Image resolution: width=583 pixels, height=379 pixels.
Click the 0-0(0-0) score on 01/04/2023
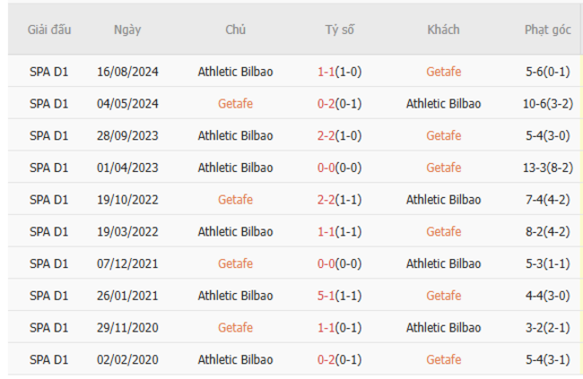pyautogui.click(x=339, y=168)
